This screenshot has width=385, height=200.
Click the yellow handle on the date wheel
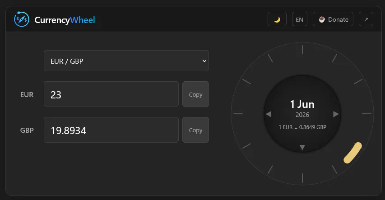click(353, 153)
